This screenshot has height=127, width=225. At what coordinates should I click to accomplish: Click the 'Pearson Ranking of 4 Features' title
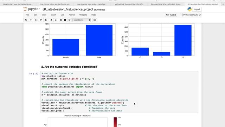(x=77, y=116)
